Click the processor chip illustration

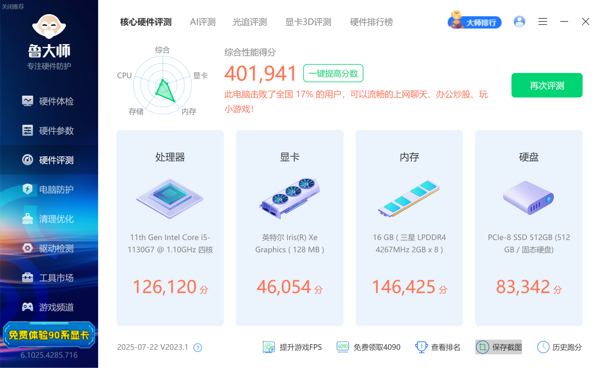pos(170,198)
